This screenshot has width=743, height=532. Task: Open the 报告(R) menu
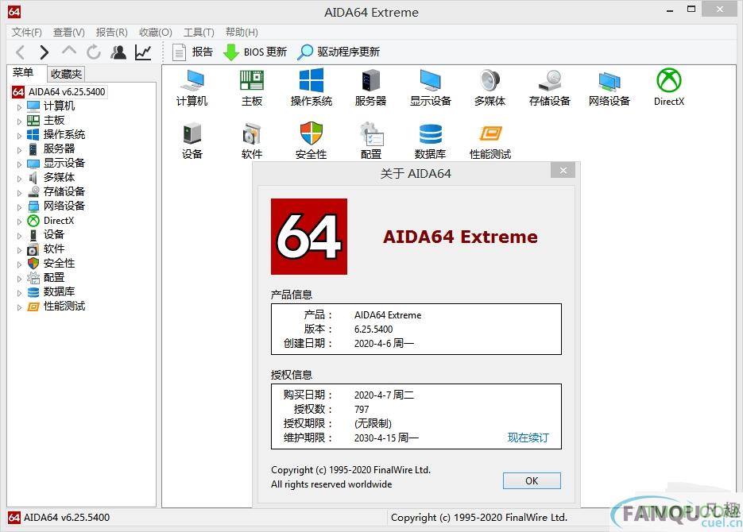click(112, 33)
